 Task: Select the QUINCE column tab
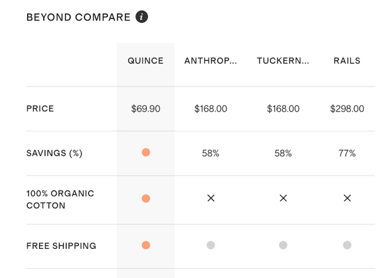coord(145,61)
